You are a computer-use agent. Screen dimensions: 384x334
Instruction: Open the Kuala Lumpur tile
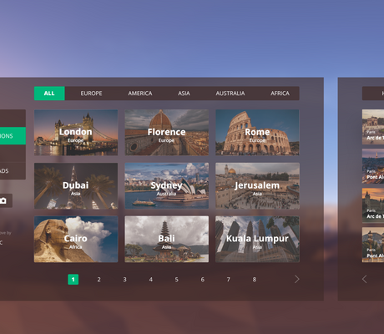tap(257, 239)
